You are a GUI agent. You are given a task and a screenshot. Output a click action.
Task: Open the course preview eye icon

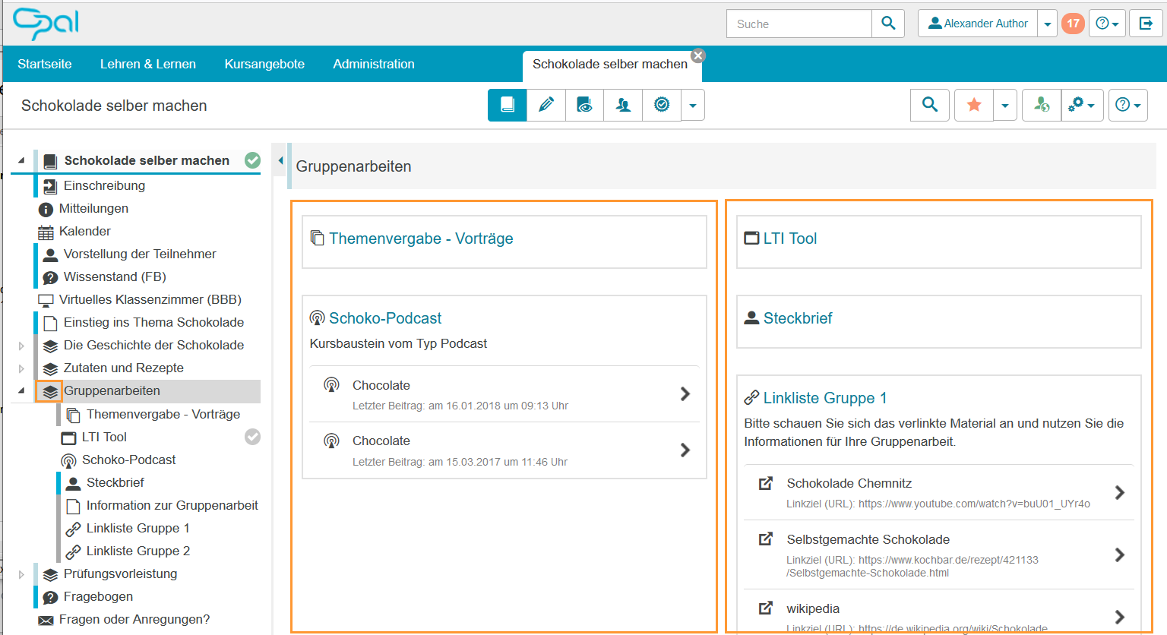[584, 105]
